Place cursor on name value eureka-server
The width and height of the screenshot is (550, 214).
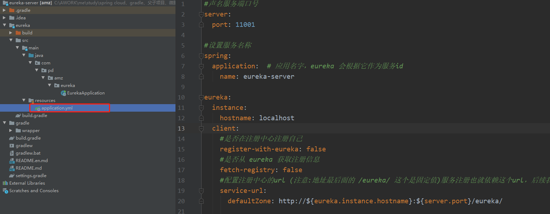point(269,77)
